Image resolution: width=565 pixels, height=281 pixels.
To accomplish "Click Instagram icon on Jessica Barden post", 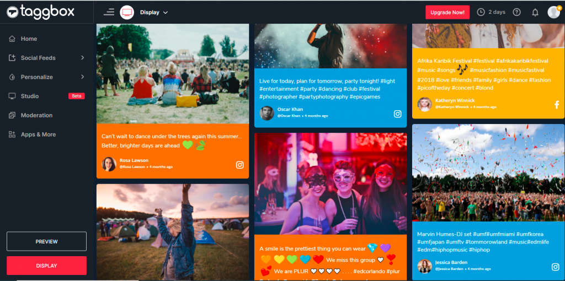I will point(556,267).
